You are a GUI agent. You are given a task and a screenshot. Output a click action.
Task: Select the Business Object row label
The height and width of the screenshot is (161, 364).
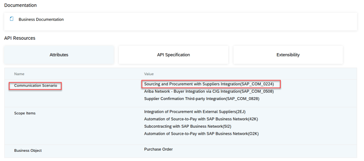[x=28, y=151]
